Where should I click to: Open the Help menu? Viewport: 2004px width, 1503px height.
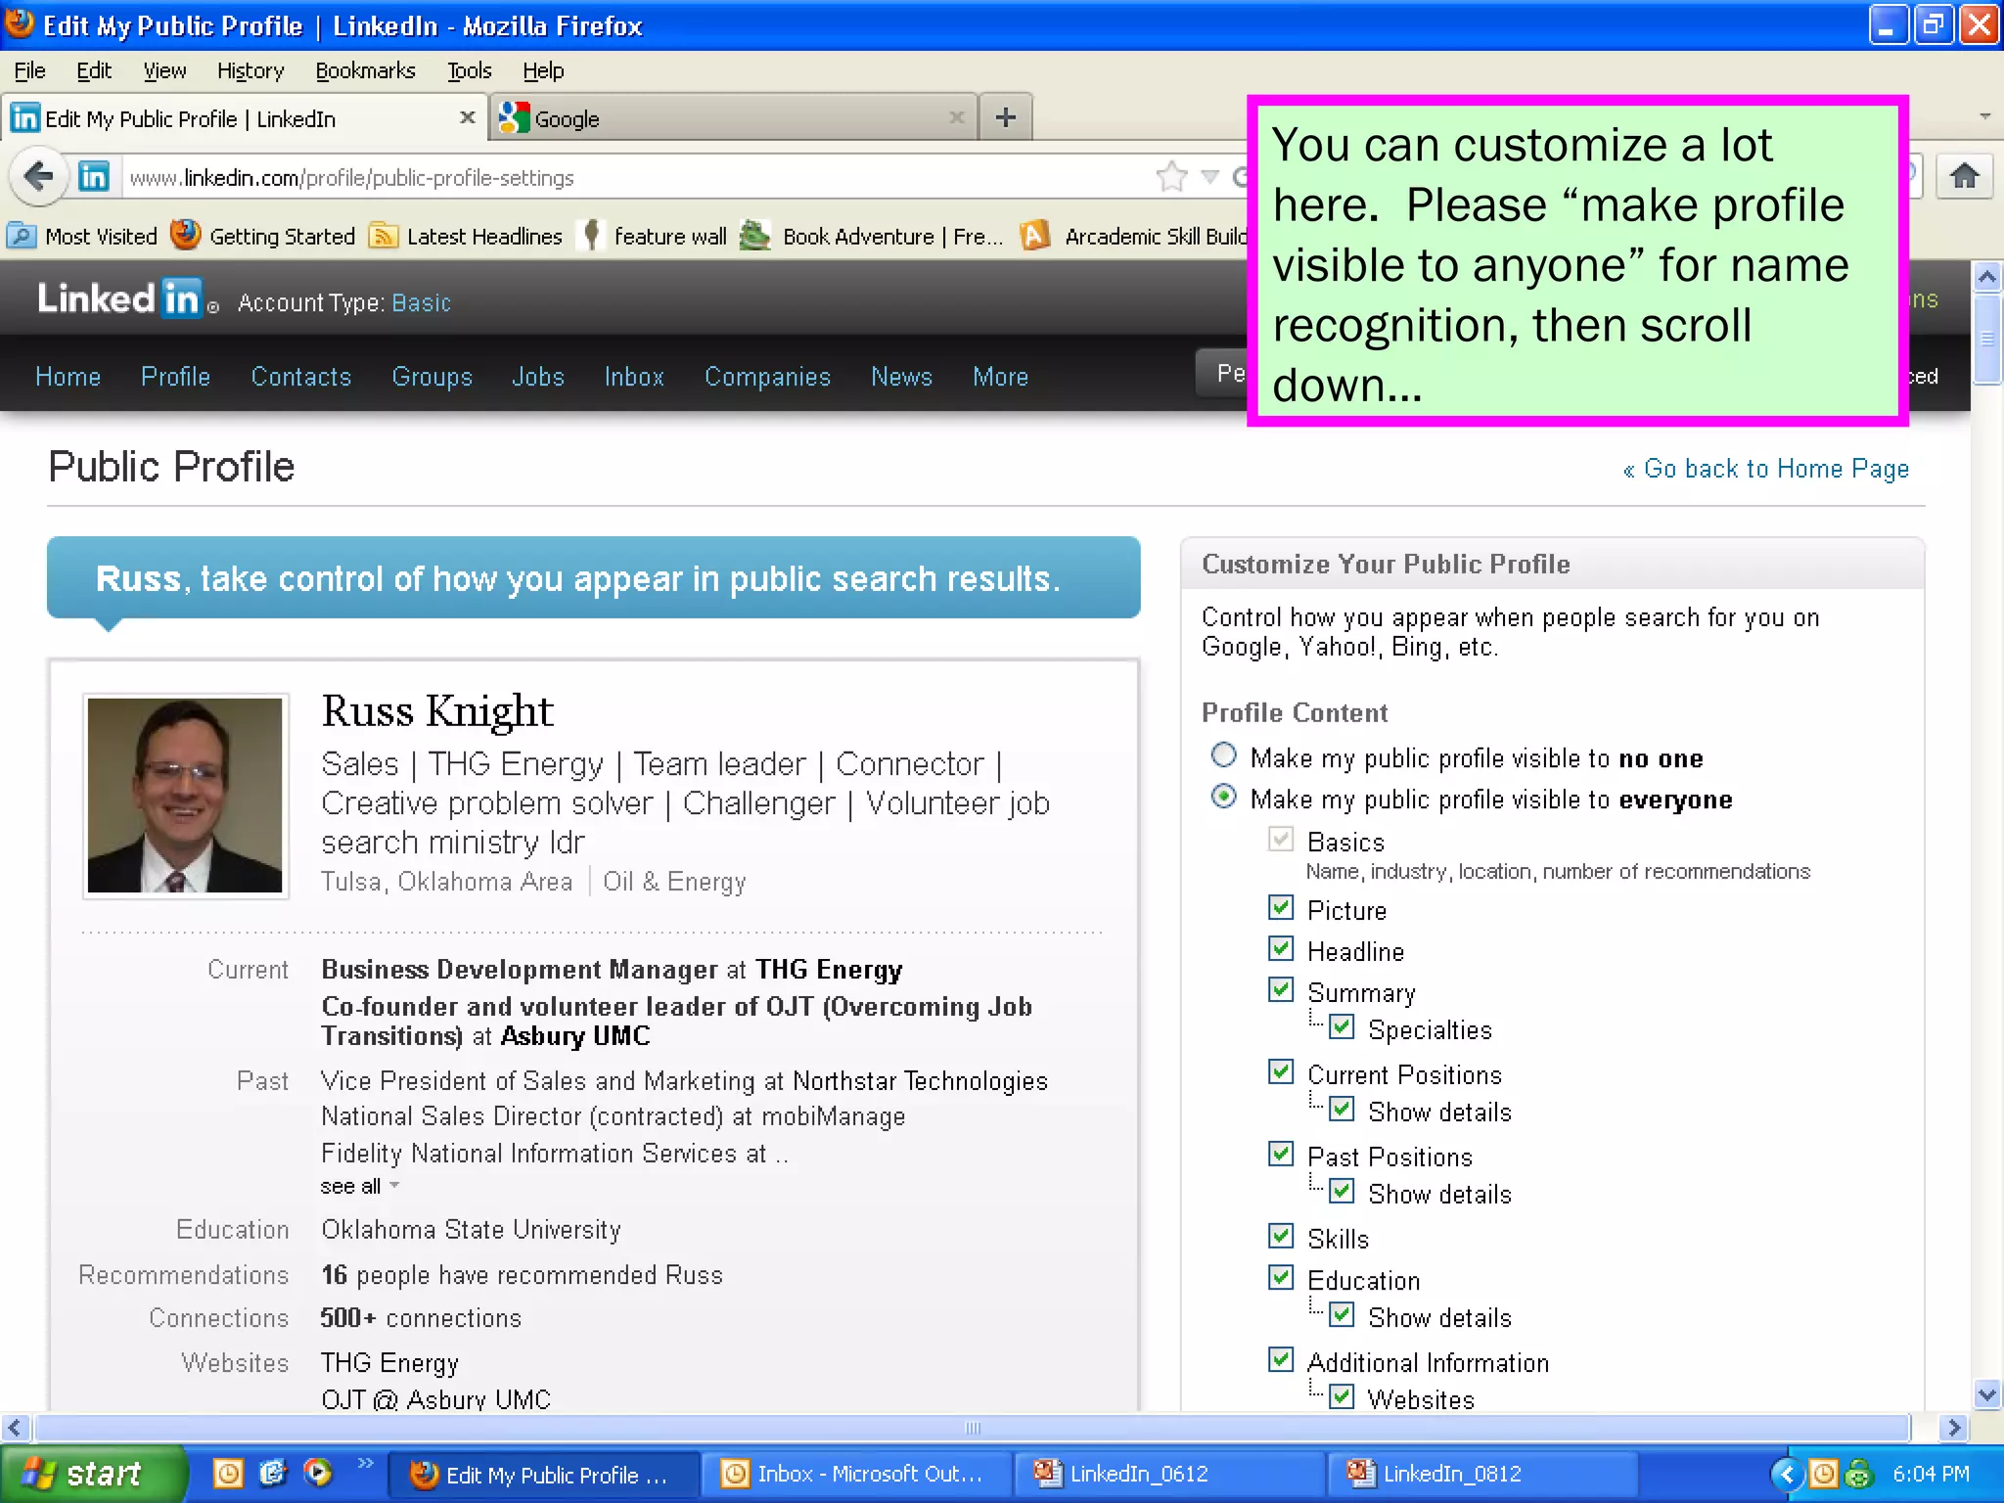click(x=543, y=70)
